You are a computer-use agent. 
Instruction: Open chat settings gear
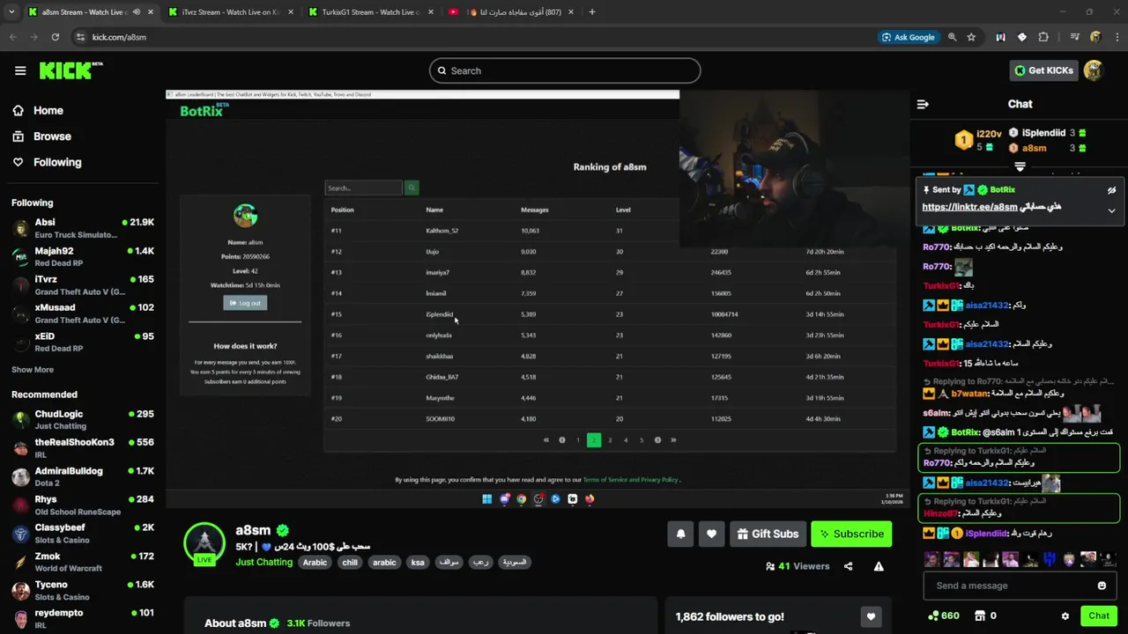click(1065, 616)
